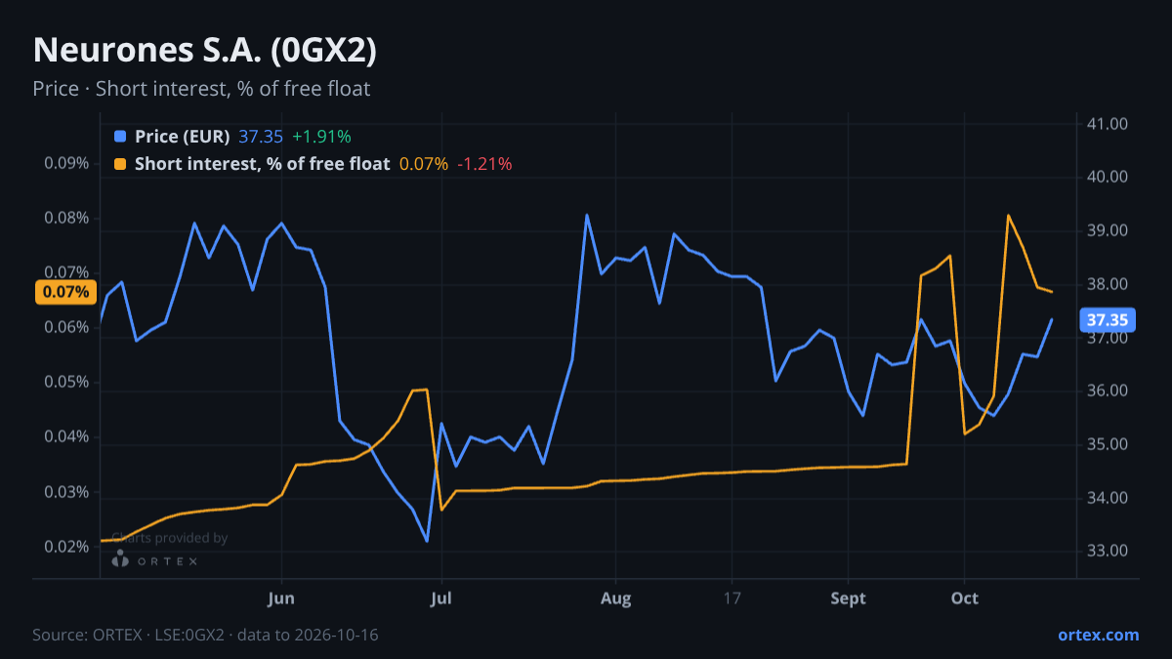Select the Price (EUR) legend label
The width and height of the screenshot is (1172, 659).
[183, 137]
